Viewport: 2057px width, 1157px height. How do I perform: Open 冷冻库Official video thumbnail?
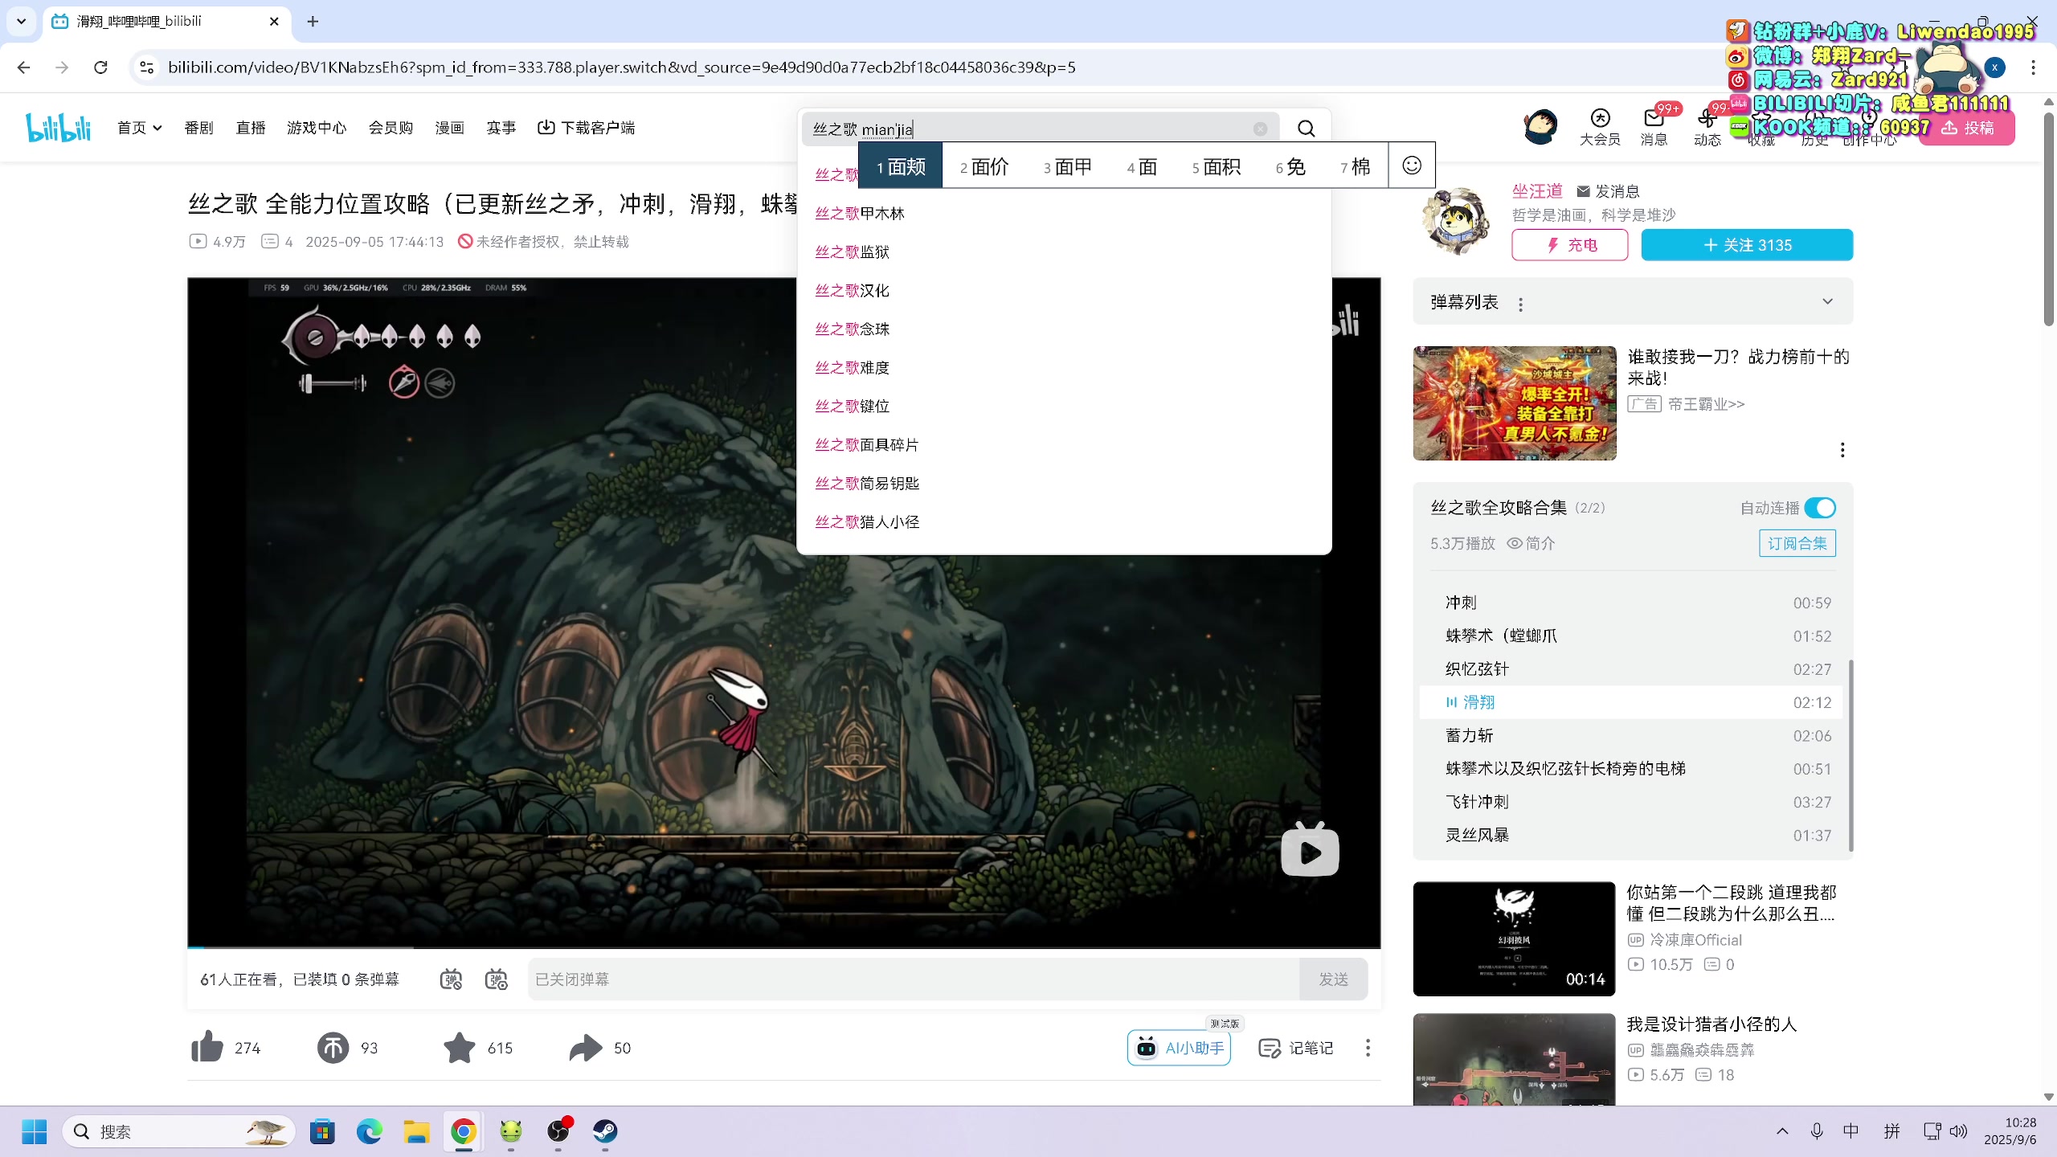[1514, 938]
